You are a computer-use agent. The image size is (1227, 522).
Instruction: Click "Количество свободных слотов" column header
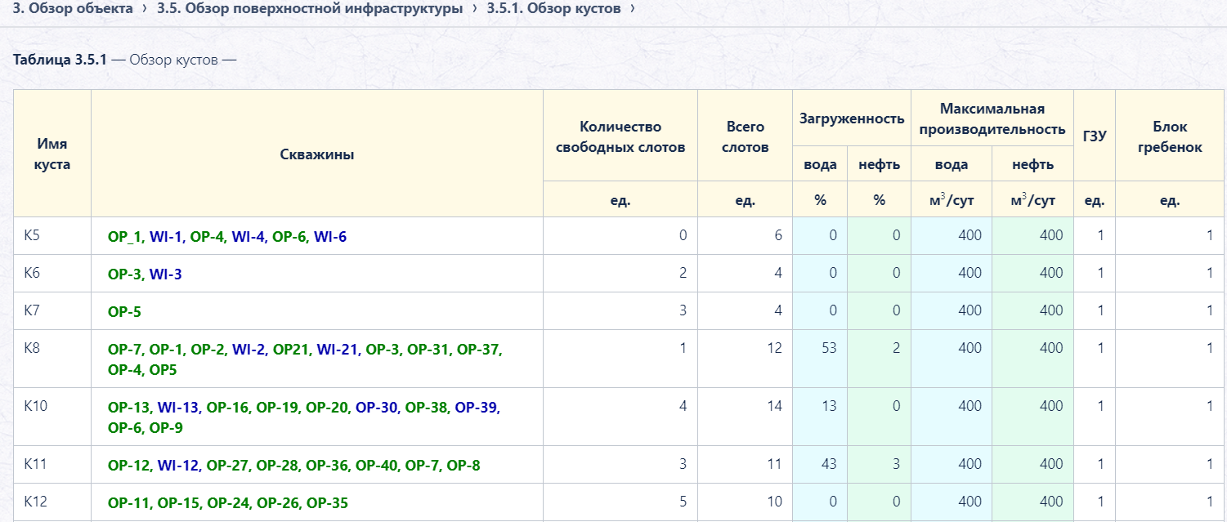pyautogui.click(x=620, y=136)
